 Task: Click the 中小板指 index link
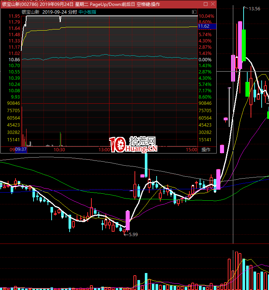pos(87,12)
